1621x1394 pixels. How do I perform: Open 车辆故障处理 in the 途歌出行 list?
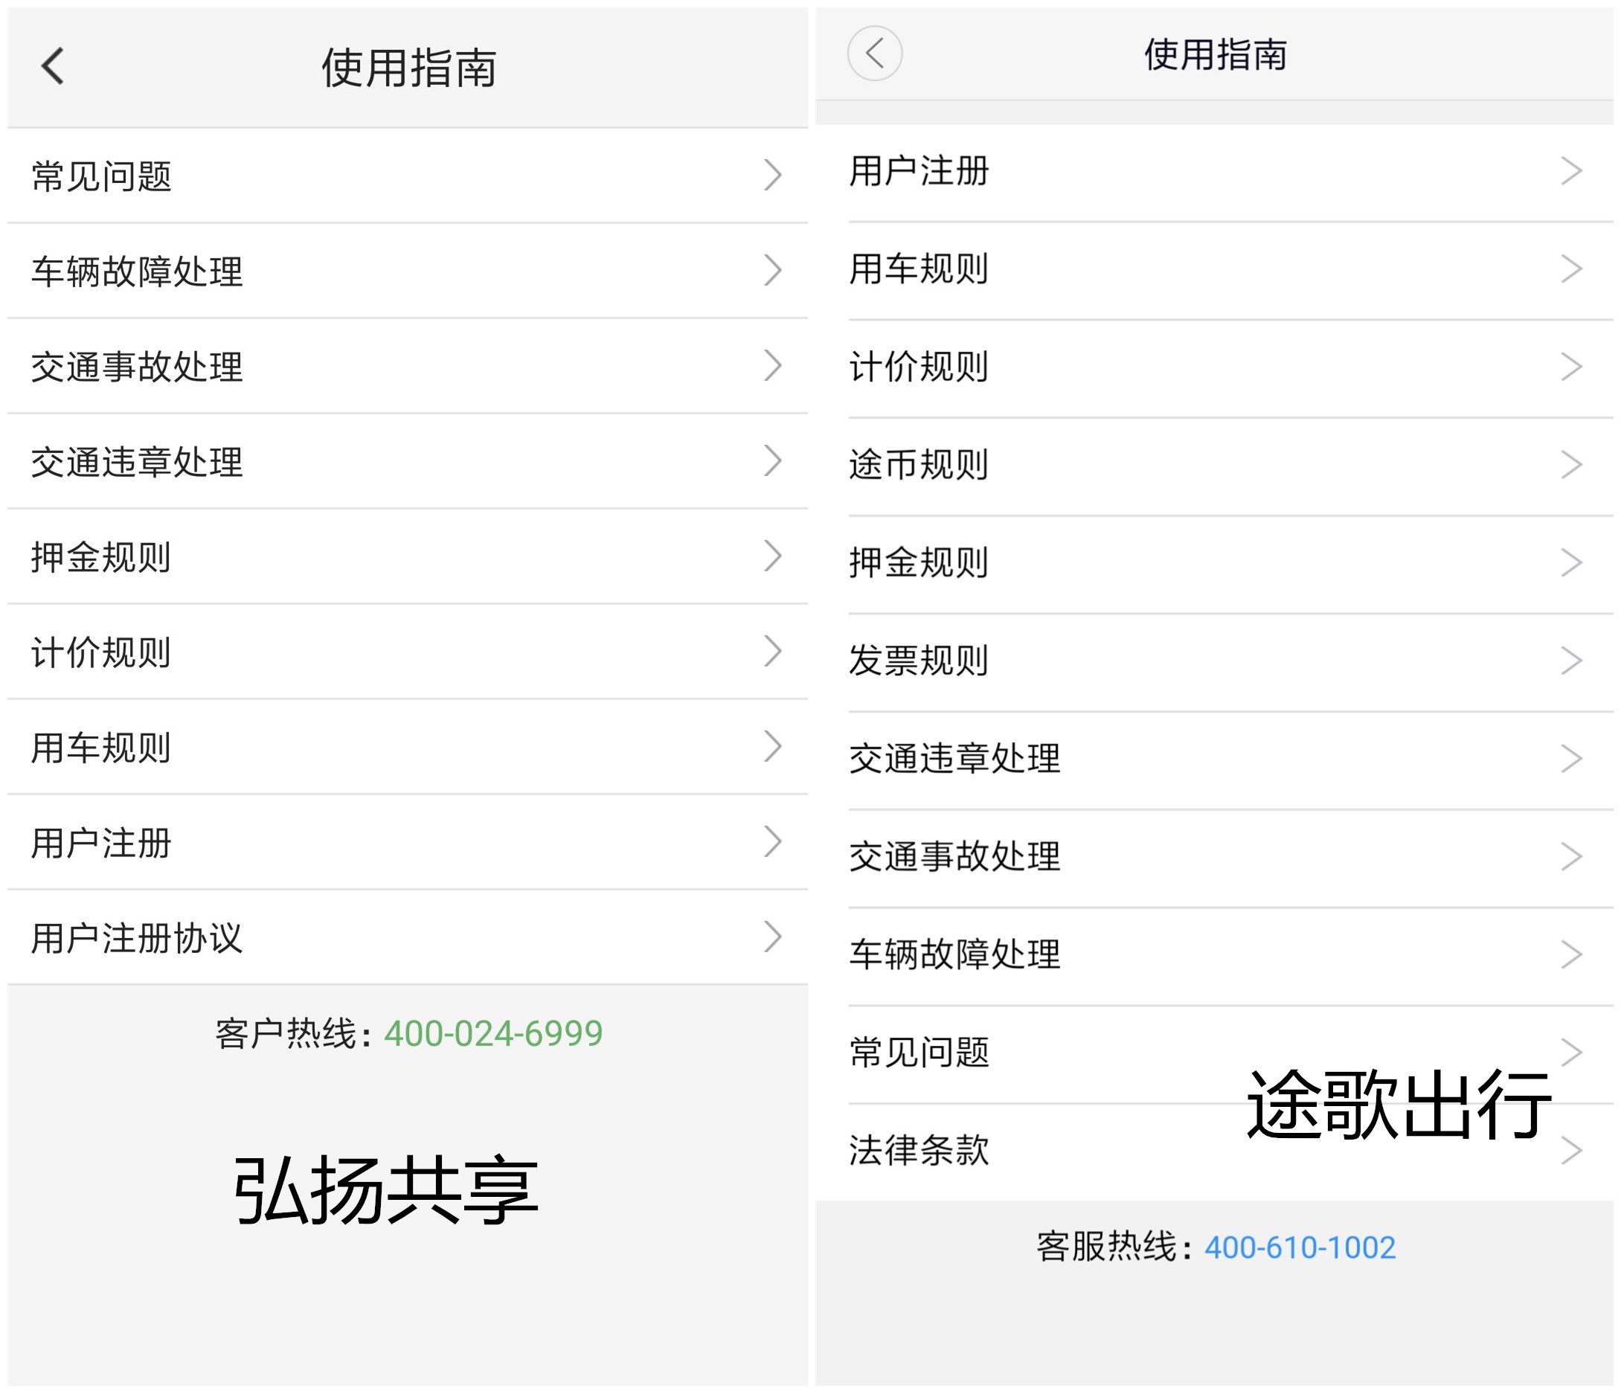click(x=1214, y=955)
